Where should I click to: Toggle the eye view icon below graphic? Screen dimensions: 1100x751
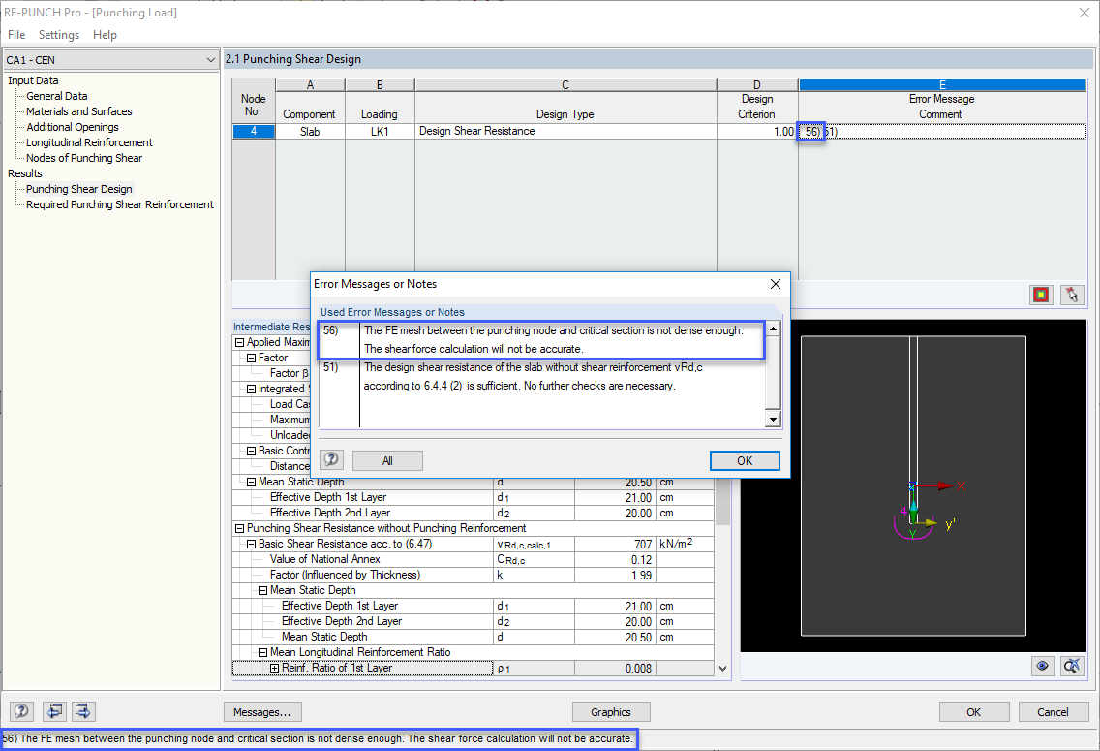click(x=1043, y=666)
